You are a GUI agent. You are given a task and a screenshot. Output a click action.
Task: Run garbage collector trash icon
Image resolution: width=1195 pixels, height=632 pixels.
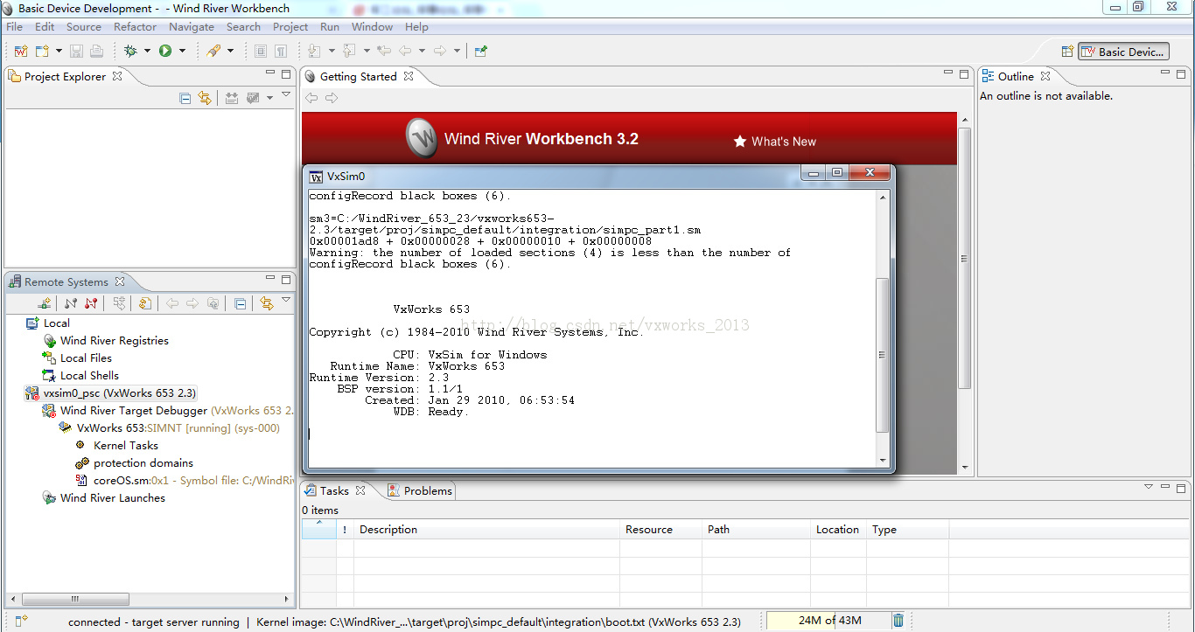pos(898,621)
